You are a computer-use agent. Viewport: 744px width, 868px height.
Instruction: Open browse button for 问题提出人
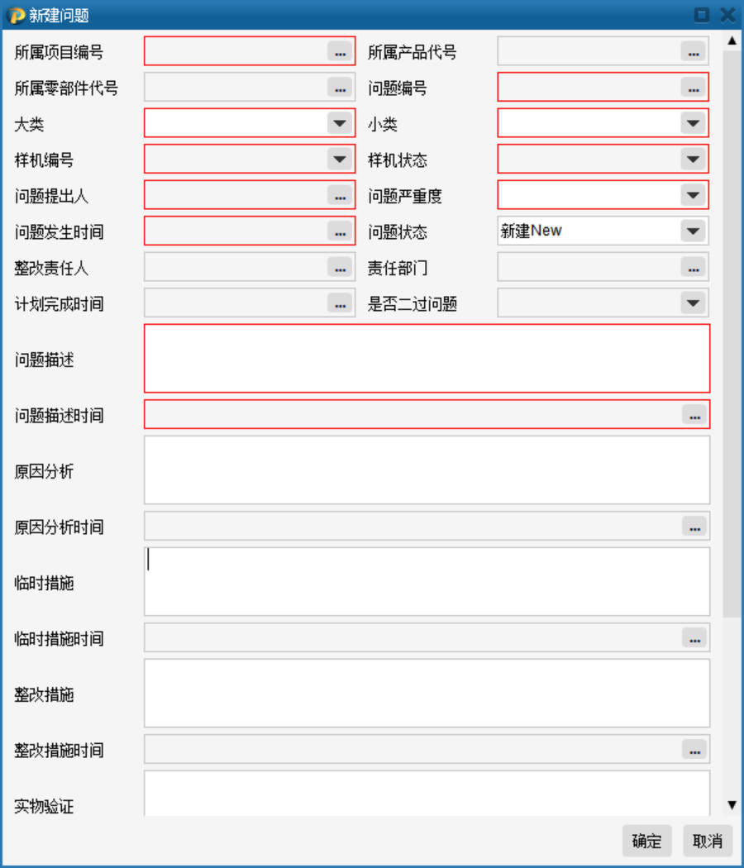coord(340,195)
